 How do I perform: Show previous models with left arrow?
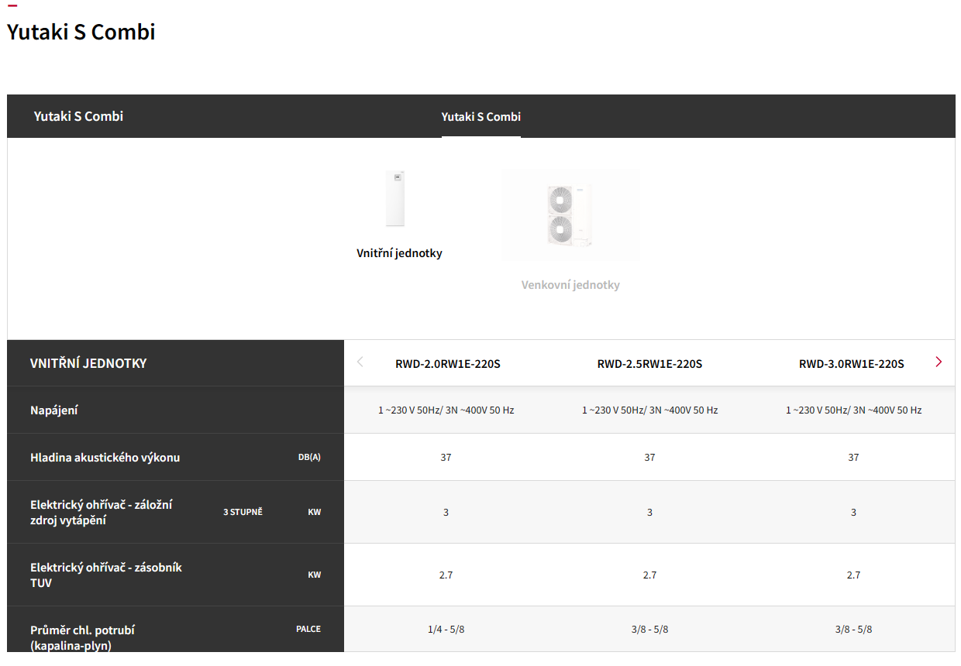point(360,362)
